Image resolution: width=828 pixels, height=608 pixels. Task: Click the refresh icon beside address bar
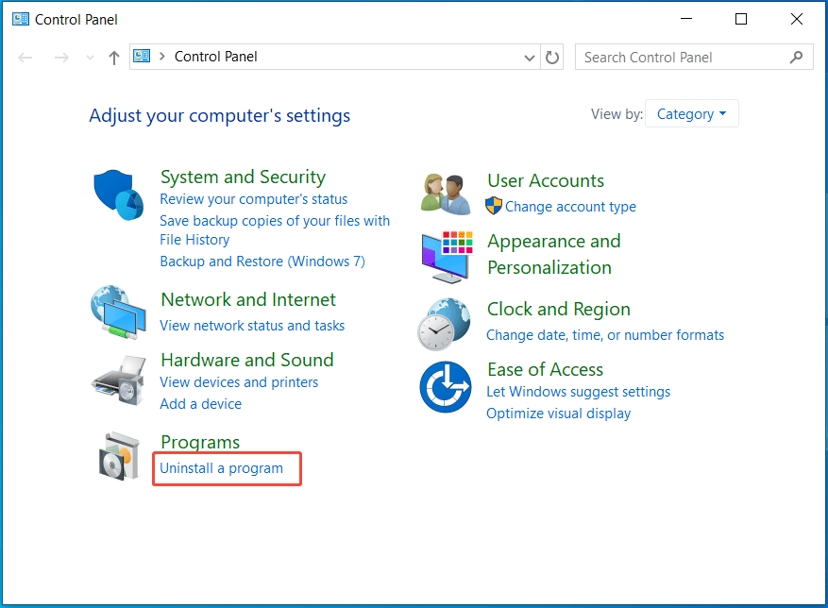pyautogui.click(x=551, y=57)
